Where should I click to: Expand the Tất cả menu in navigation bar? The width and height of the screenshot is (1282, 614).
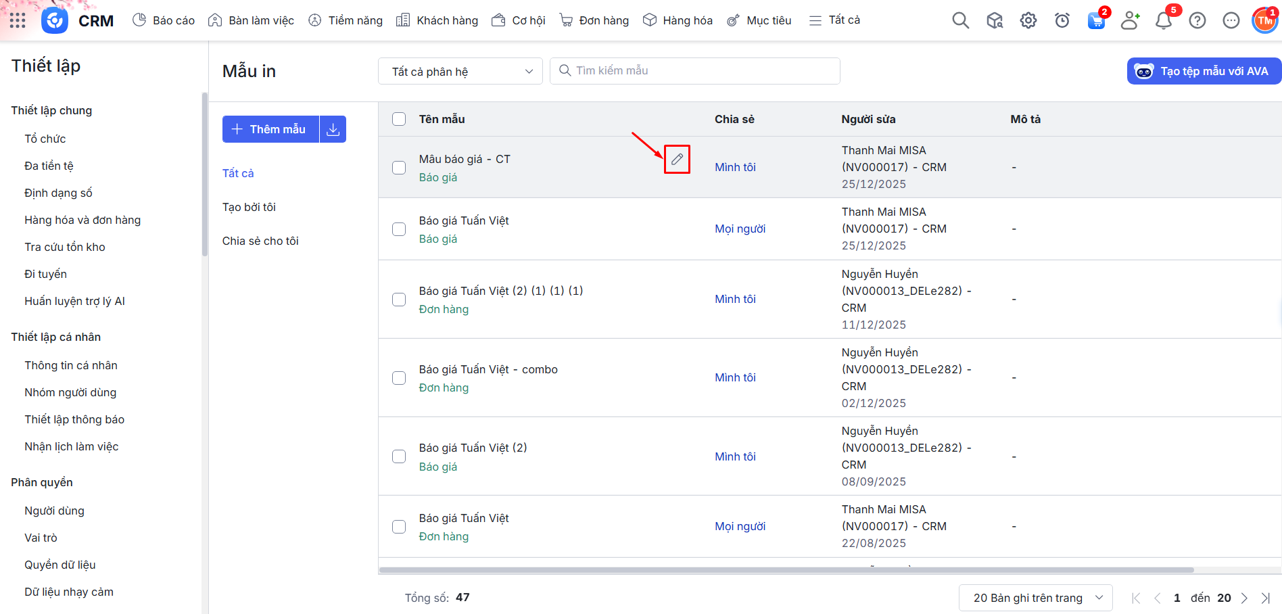pyautogui.click(x=834, y=20)
